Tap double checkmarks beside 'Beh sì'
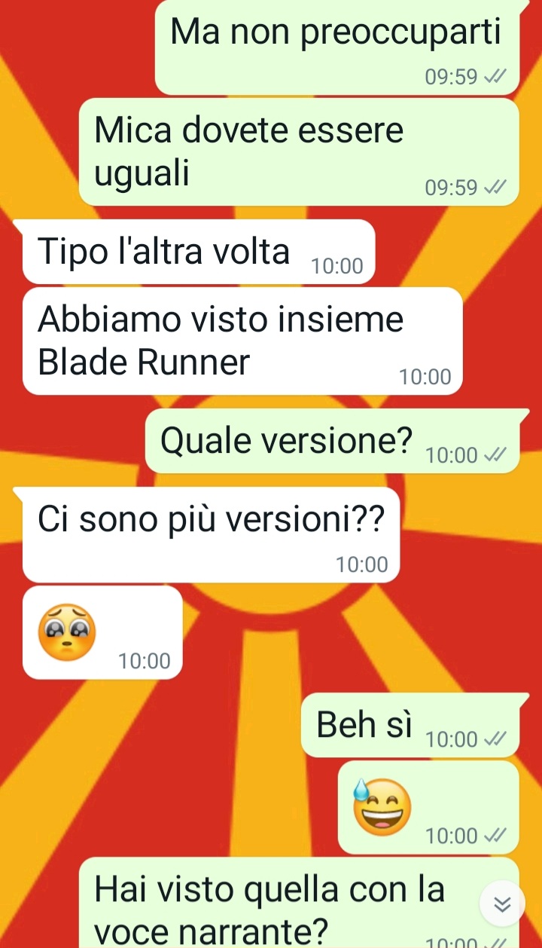This screenshot has height=948, width=542. pos(495,740)
